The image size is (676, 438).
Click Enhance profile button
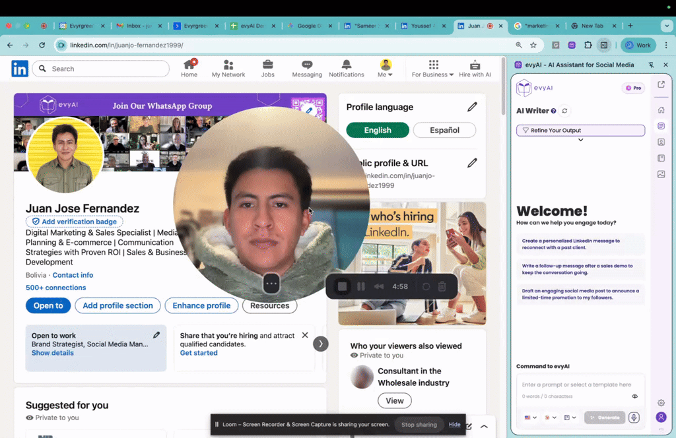point(201,305)
